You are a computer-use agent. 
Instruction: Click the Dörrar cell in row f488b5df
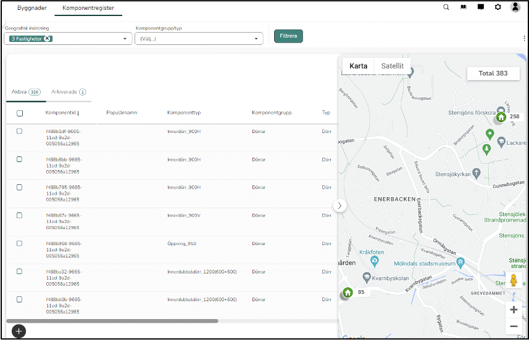tap(259, 132)
